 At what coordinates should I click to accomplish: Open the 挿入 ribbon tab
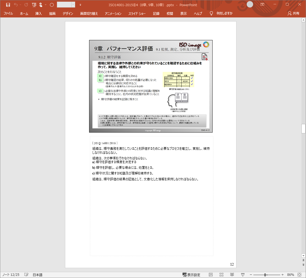point(39,13)
